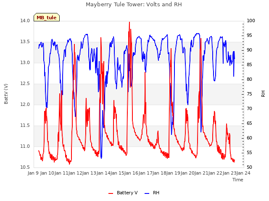This screenshot has width=269, height=201.
Task: Click the 70 right axis tick label
Action: coord(249,109)
